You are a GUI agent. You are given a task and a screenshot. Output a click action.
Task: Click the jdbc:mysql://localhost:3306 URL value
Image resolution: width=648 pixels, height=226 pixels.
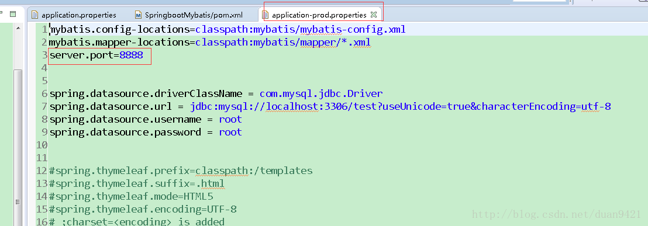click(401, 106)
